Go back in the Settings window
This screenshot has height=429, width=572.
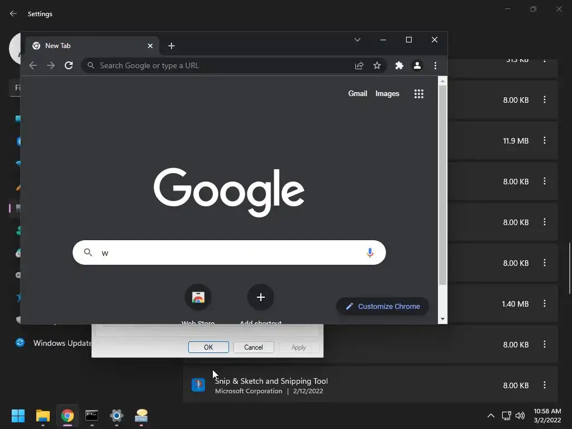[x=13, y=13]
